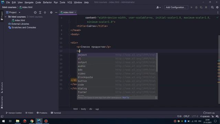Close the index.html editor tab
The width and height of the screenshot is (220, 124).
[x=75, y=12]
